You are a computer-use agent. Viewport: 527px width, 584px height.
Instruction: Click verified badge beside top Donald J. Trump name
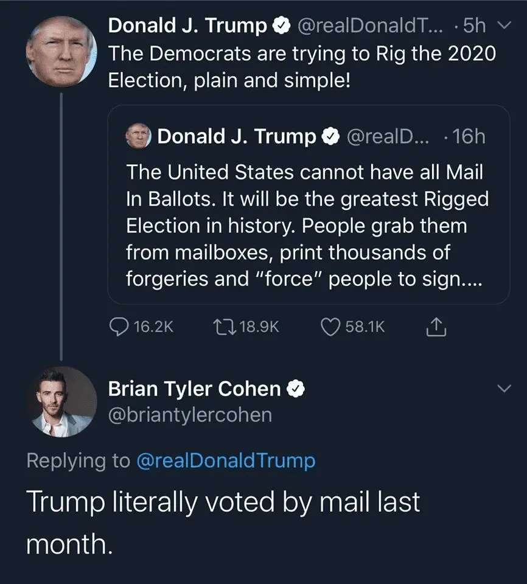[280, 26]
